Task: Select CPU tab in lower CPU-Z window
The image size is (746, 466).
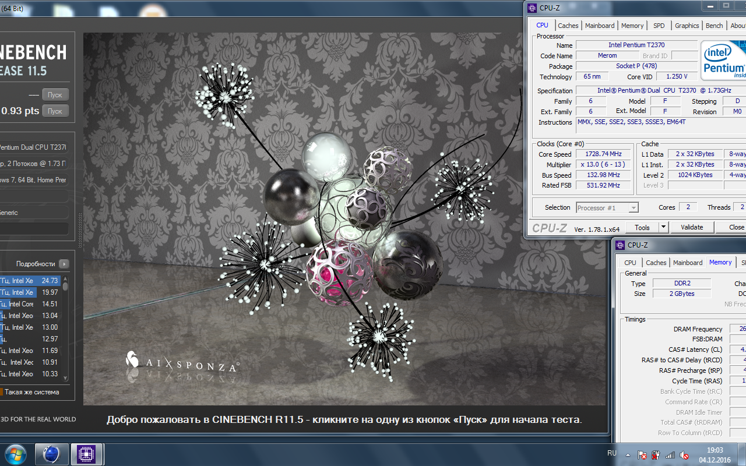Action: coord(630,263)
